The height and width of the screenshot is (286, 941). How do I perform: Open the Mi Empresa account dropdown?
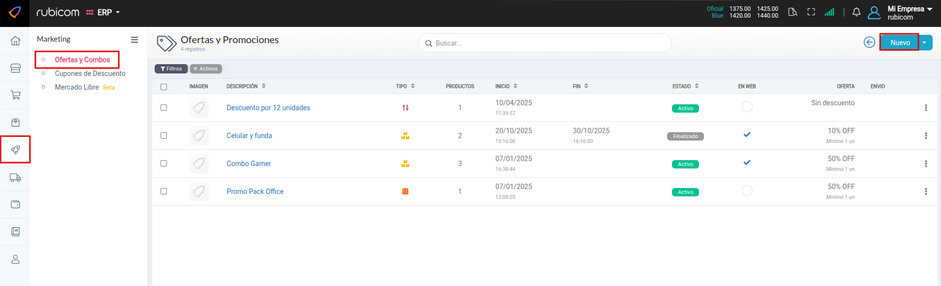tap(909, 13)
